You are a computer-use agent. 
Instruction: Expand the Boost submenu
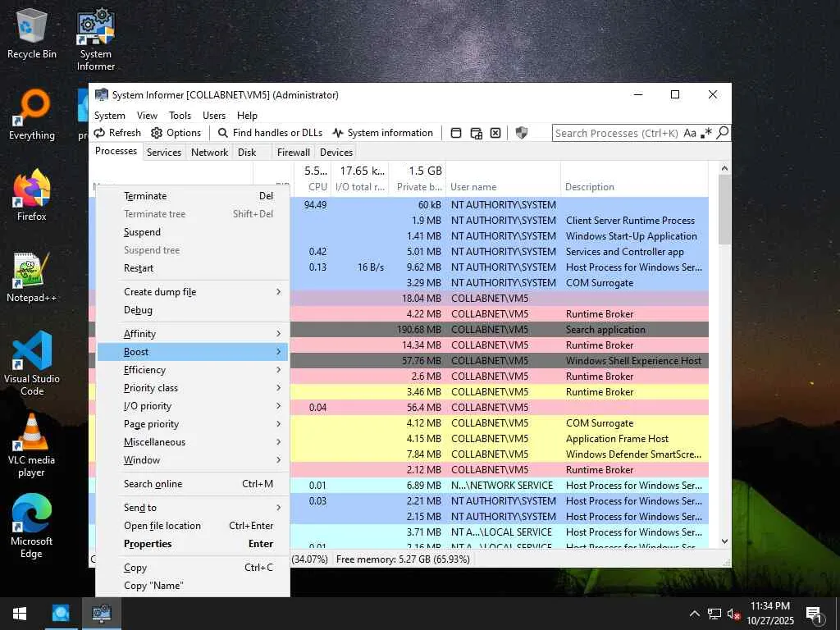[x=193, y=352]
